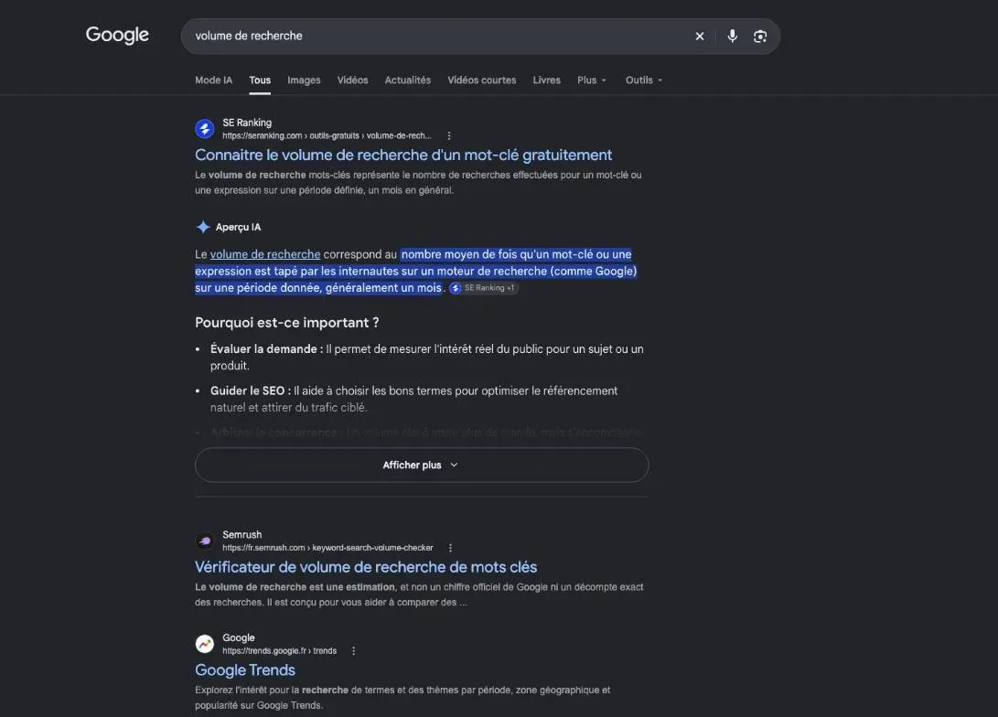This screenshot has width=998, height=717.
Task: Open the Outils dropdown
Action: pos(644,80)
